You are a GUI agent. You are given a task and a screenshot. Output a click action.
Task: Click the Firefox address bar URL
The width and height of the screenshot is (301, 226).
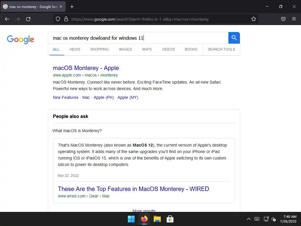(x=140, y=19)
